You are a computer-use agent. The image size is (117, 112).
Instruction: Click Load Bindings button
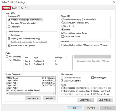click(x=86, y=100)
